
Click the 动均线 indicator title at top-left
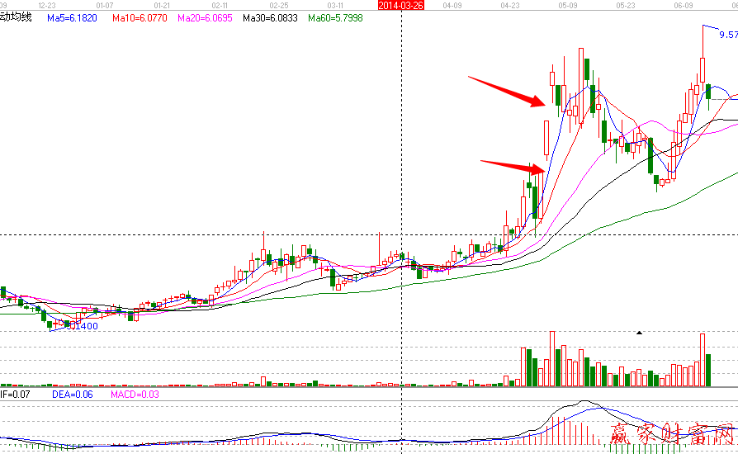pos(16,17)
